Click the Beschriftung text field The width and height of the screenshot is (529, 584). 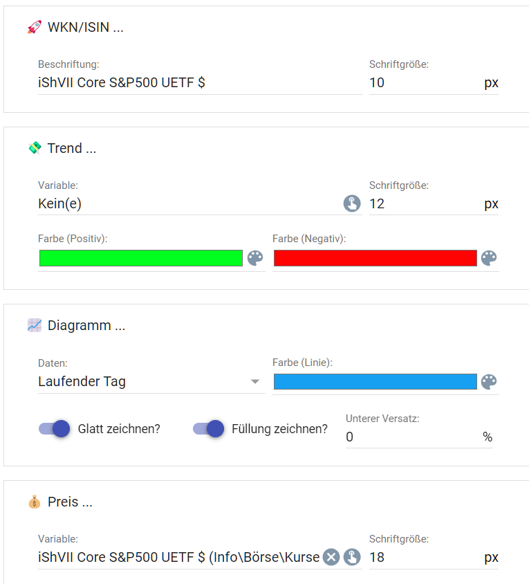click(x=199, y=83)
